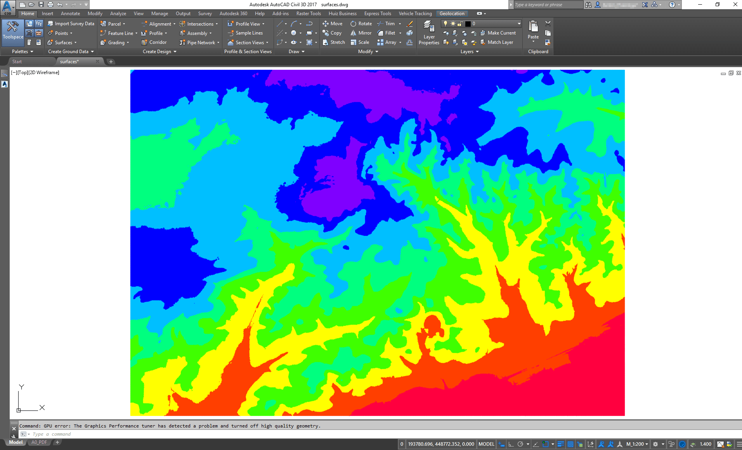This screenshot has height=450, width=742.
Task: Select the Corridor tool
Action: click(x=154, y=42)
